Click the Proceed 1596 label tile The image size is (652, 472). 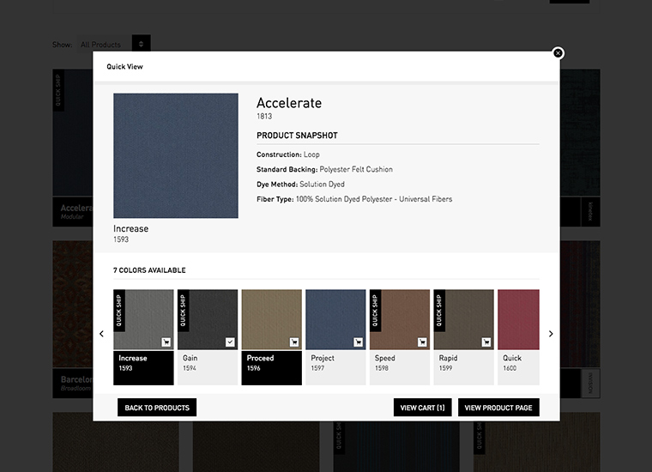click(272, 368)
